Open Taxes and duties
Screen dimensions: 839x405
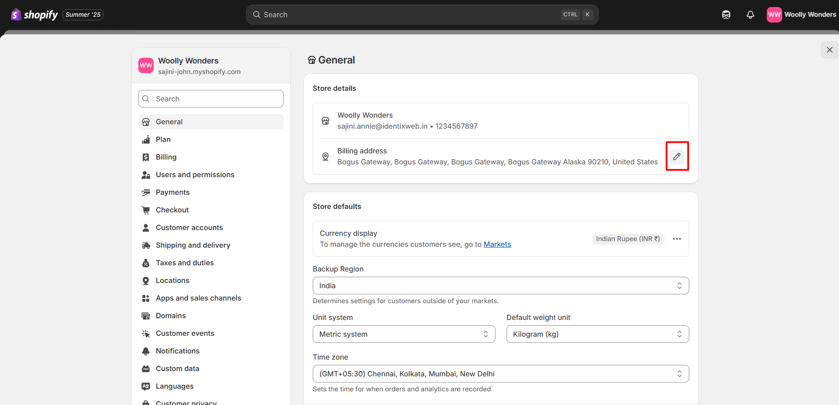coord(211,263)
